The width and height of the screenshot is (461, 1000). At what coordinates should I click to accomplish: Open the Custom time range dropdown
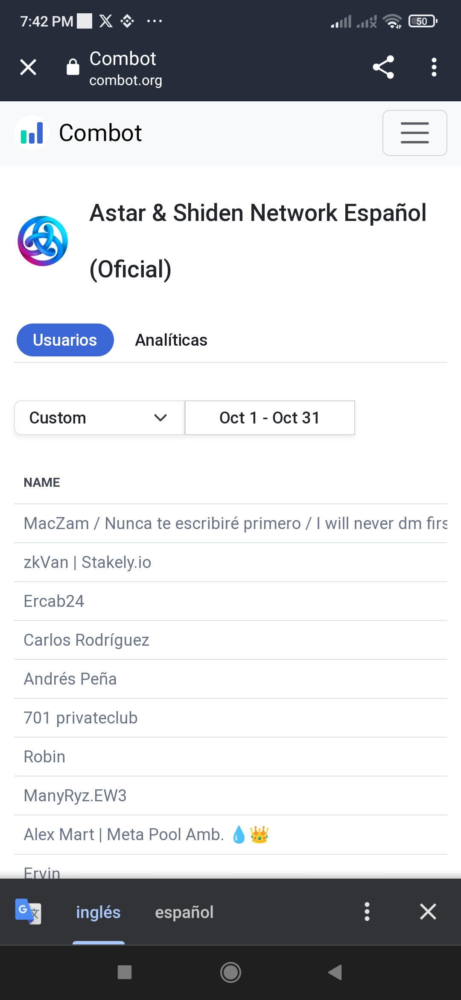point(99,418)
